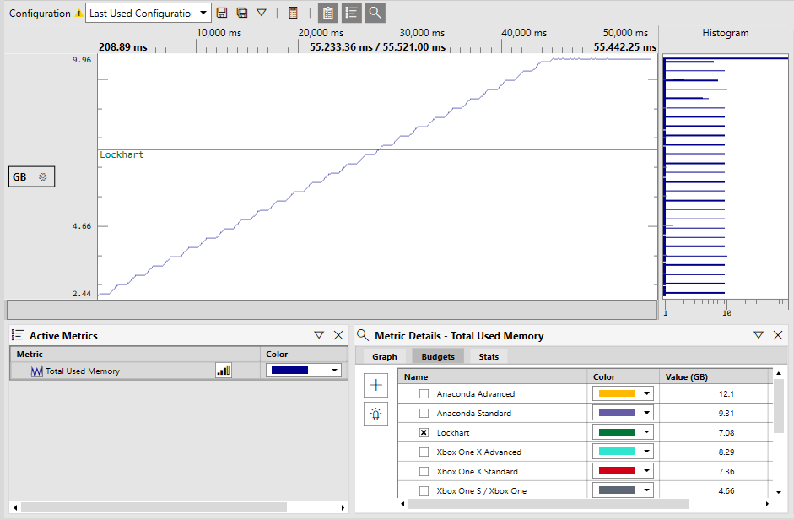The height and width of the screenshot is (520, 794).
Task: Expand the Anaconda Standard color dropdown
Action: pos(646,413)
